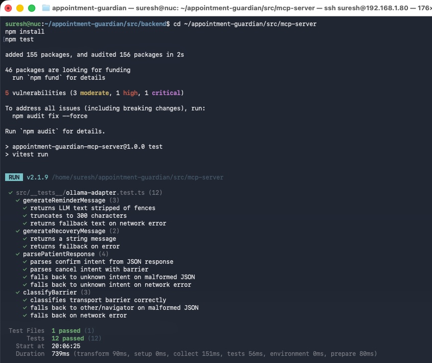
Task: Click the green zoom window button
Action: coord(32,8)
